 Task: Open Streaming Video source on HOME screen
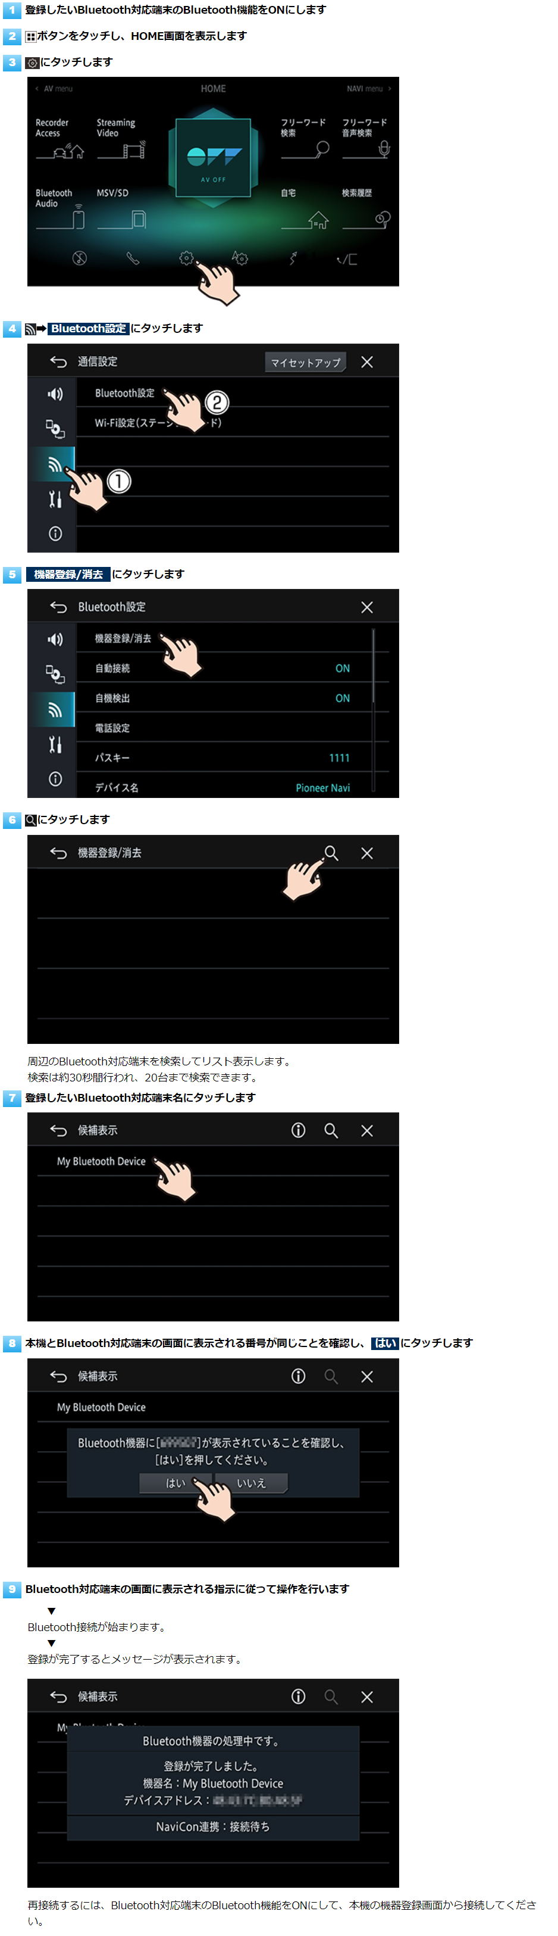click(121, 139)
